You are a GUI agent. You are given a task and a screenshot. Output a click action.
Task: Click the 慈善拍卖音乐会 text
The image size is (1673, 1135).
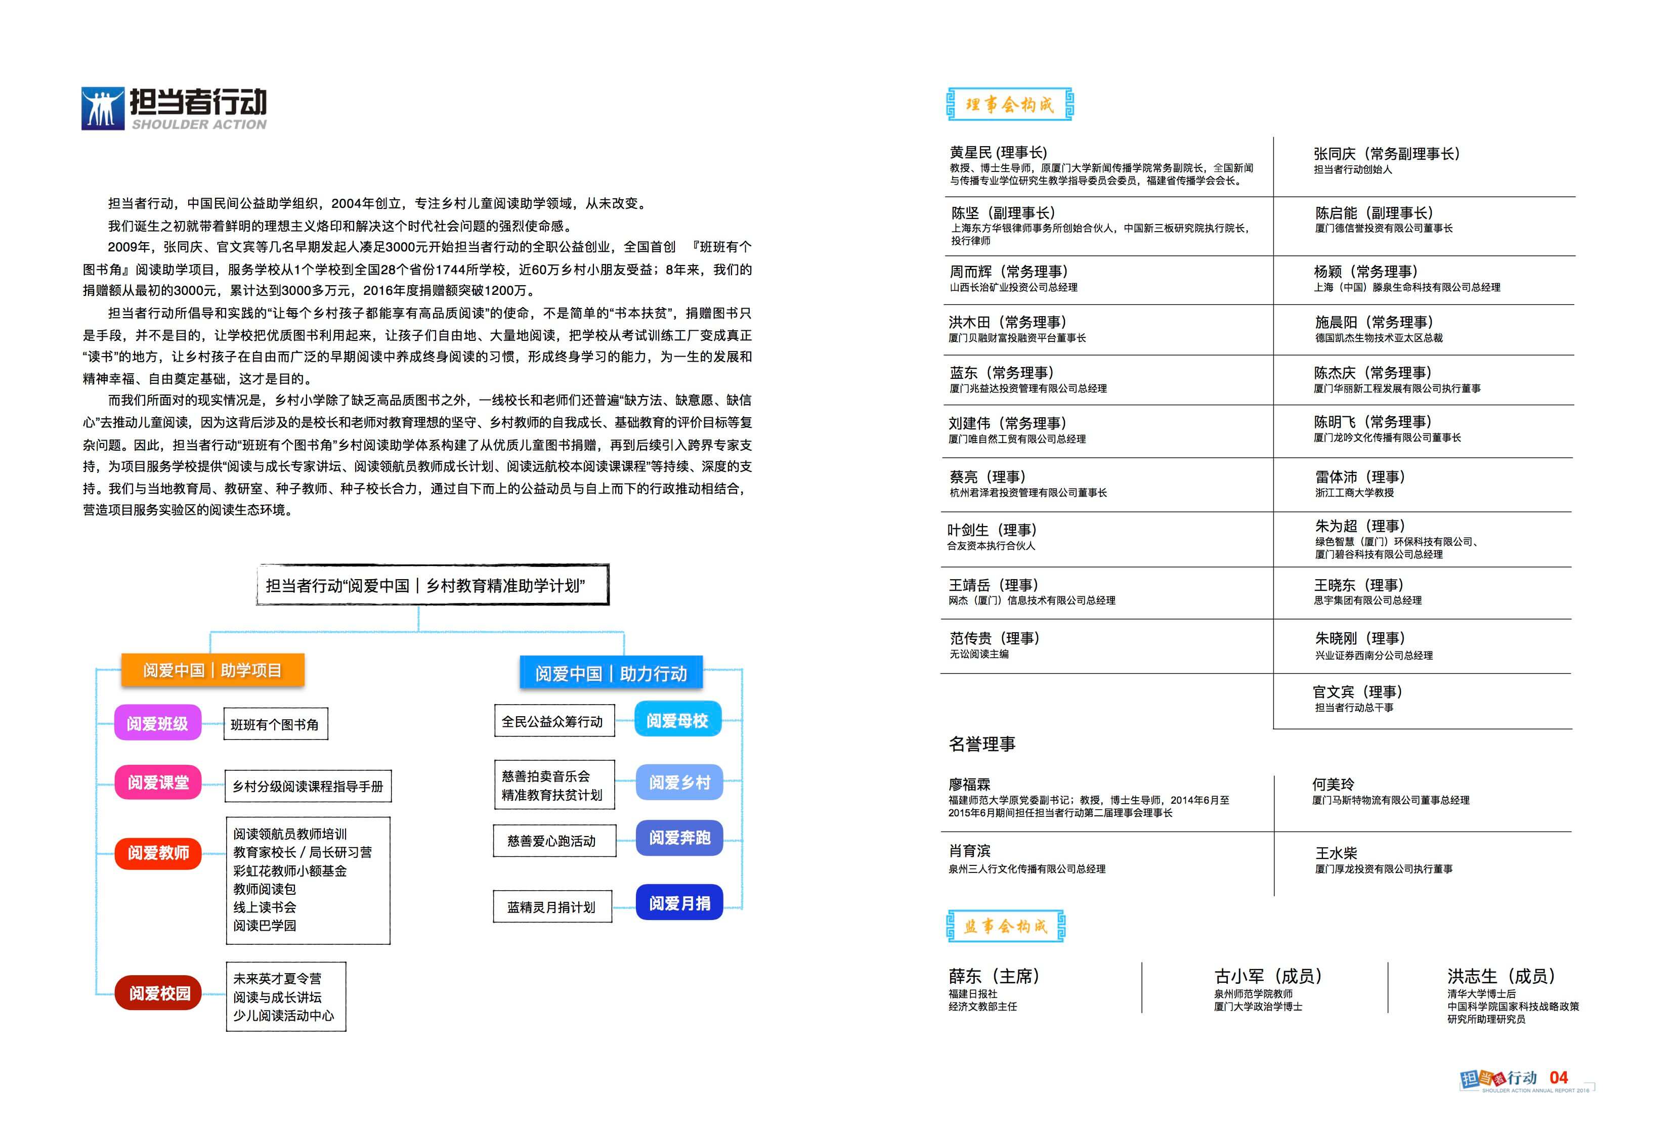point(546,776)
